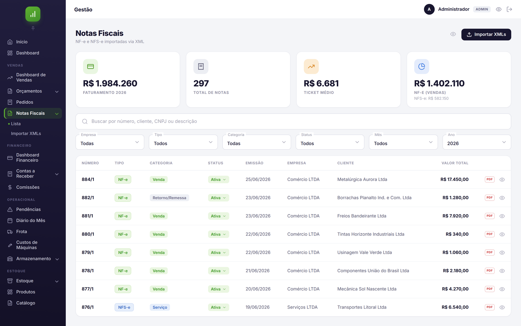Viewport: 521px width, 326px height.
Task: Expand the Orçamentos sidebar section
Action: (x=33, y=91)
